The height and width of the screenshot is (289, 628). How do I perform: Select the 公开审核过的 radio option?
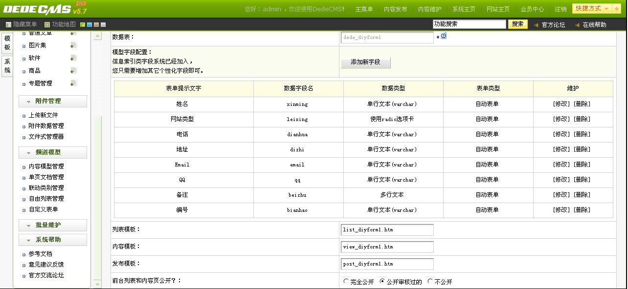[x=382, y=281]
